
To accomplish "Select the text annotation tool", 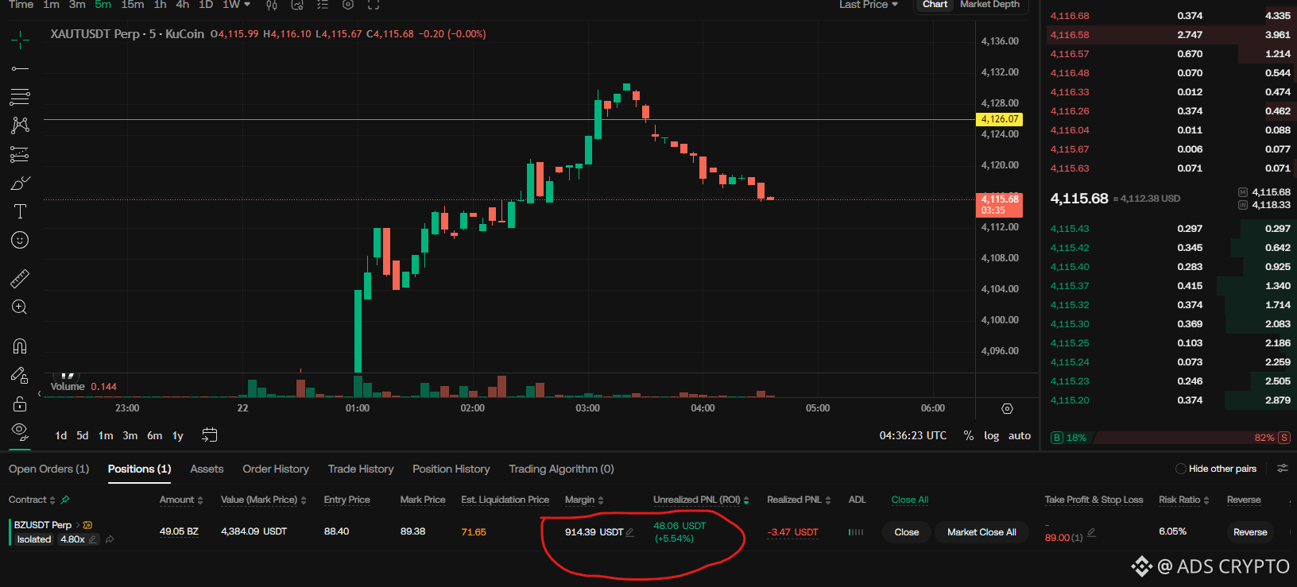I will [x=20, y=211].
